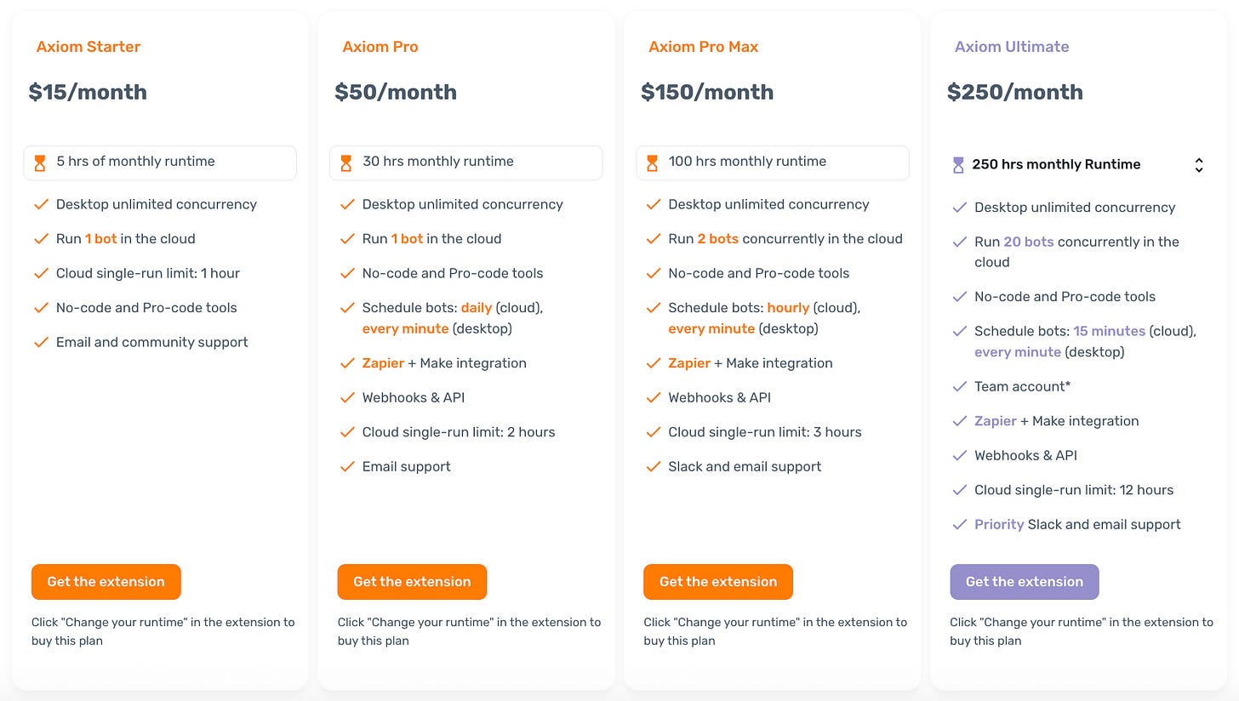Image resolution: width=1239 pixels, height=701 pixels.
Task: Click checkmark next to Email and community support
Action: point(40,342)
